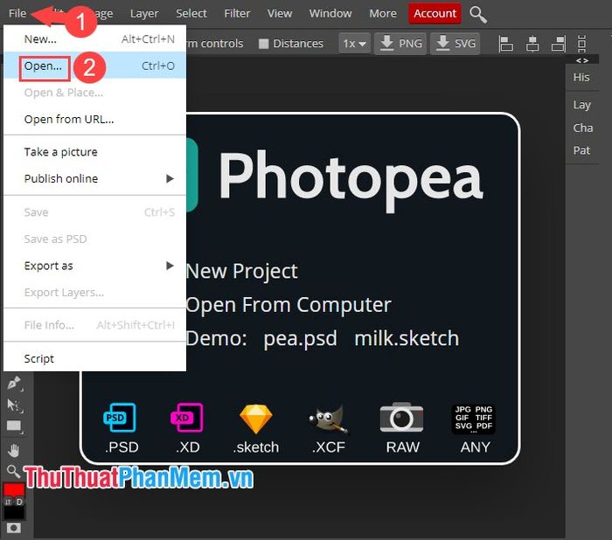The width and height of the screenshot is (612, 540).
Task: Collapse side panels with <> arrows
Action: (x=582, y=60)
